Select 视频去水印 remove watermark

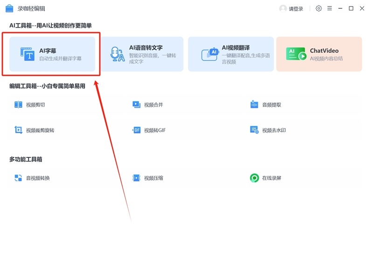(274, 130)
